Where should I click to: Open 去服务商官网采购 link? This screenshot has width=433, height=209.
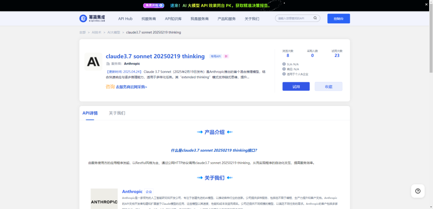[132, 87]
